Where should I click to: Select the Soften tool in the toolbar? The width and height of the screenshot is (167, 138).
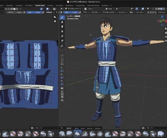[62, 22]
